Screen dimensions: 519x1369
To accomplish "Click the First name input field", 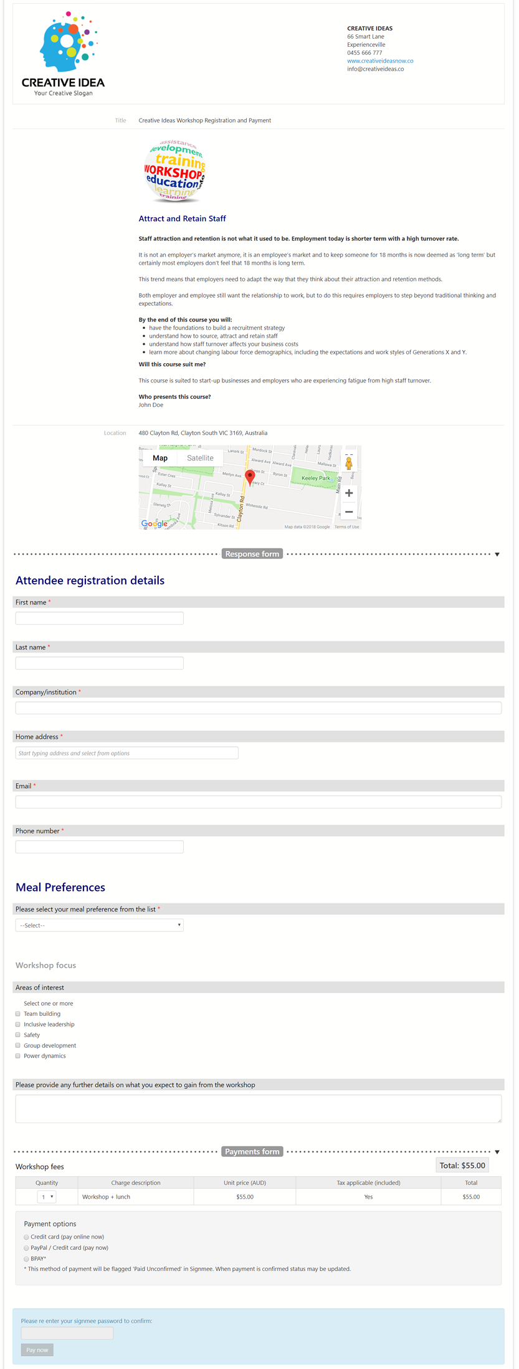I will (x=100, y=618).
